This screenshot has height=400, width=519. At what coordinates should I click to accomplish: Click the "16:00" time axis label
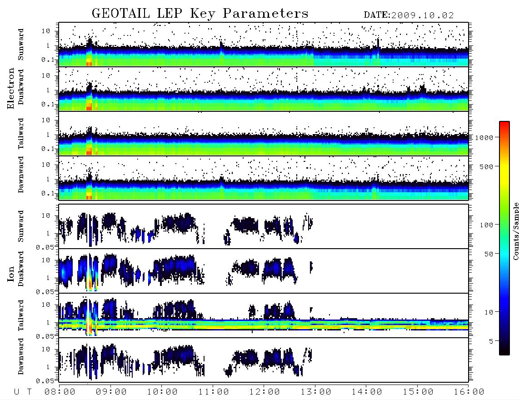[x=469, y=392]
